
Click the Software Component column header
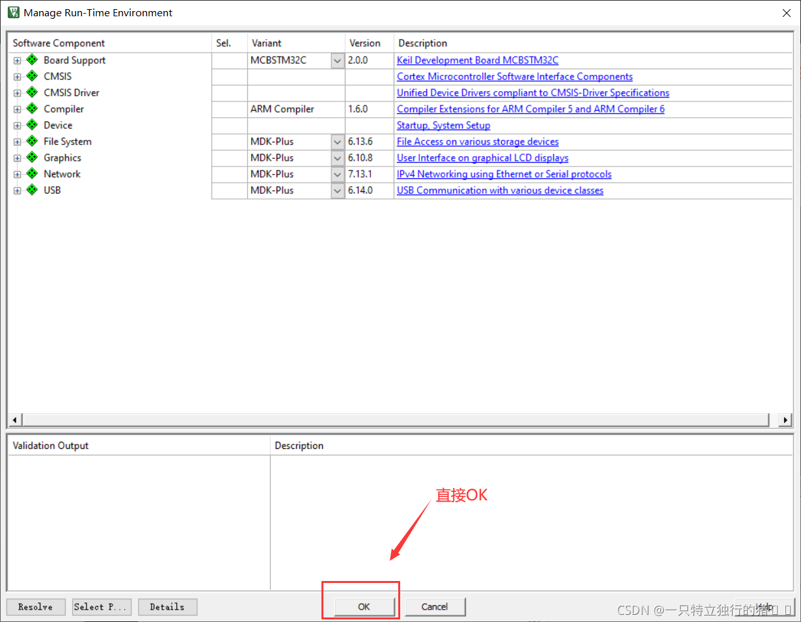click(111, 43)
